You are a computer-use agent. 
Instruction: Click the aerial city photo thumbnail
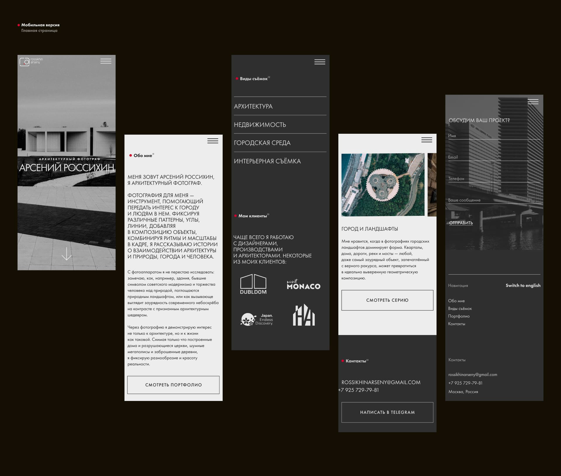383,185
